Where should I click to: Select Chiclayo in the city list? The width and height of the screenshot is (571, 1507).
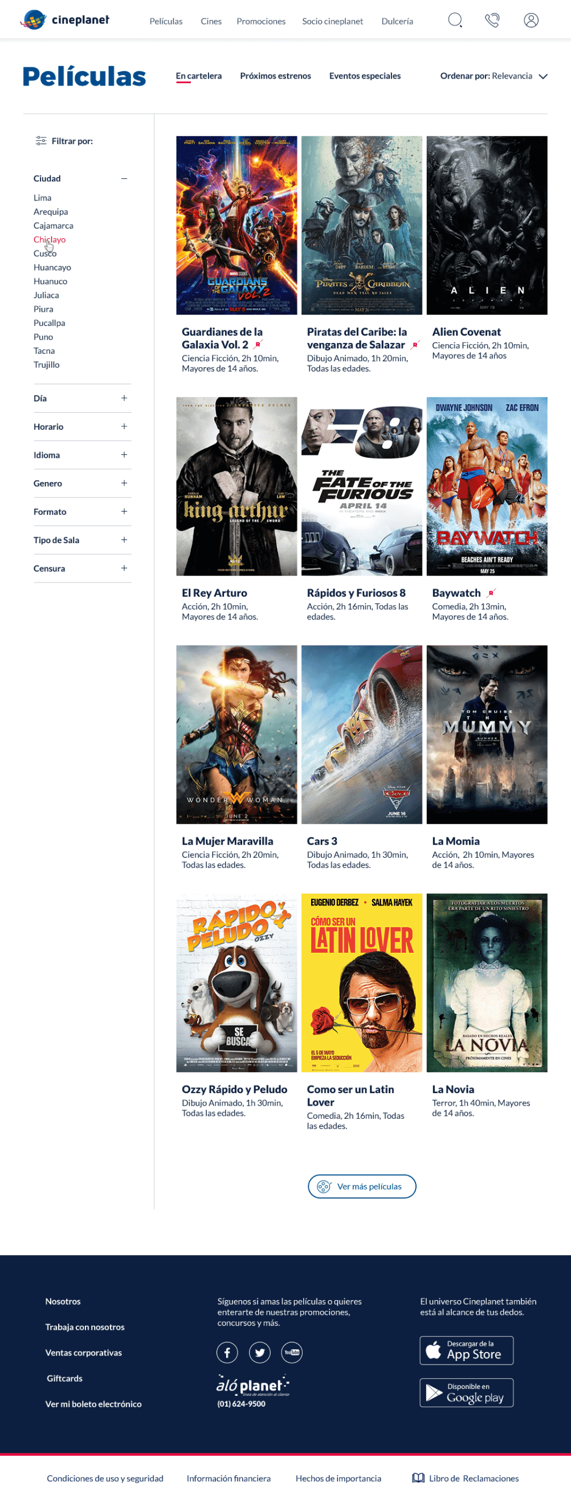[49, 239]
